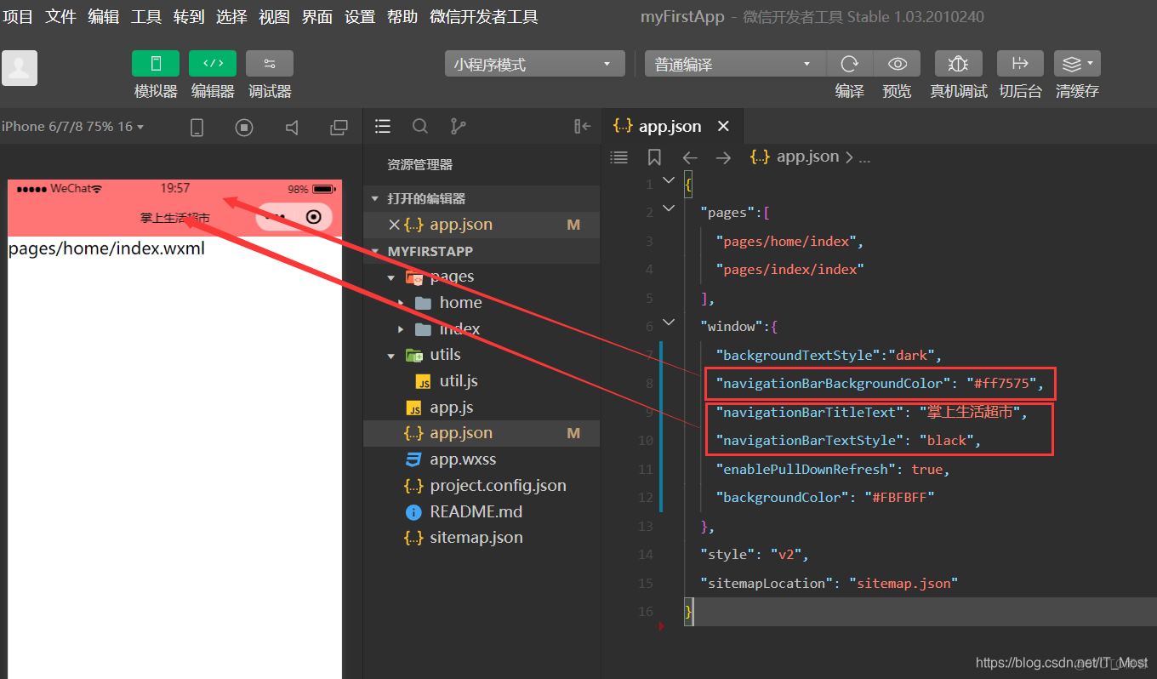Click the user avatar icon
This screenshot has width=1157, height=679.
(20, 68)
